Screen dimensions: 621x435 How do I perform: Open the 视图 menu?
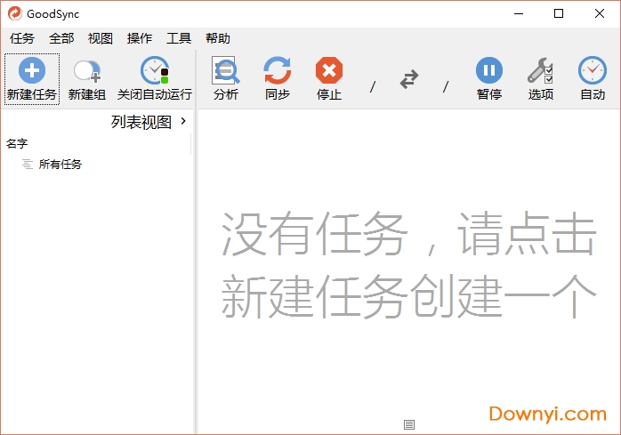coord(101,38)
